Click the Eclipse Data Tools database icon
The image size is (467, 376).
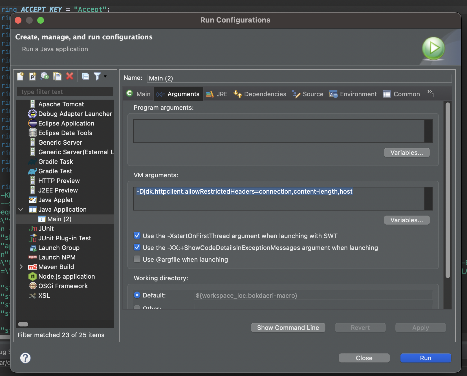pos(33,133)
